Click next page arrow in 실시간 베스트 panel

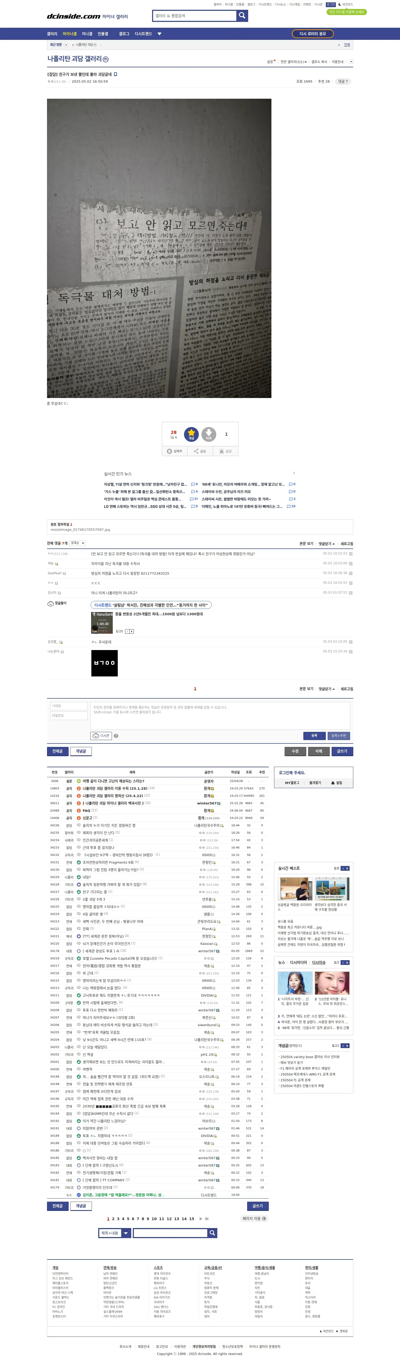click(347, 868)
